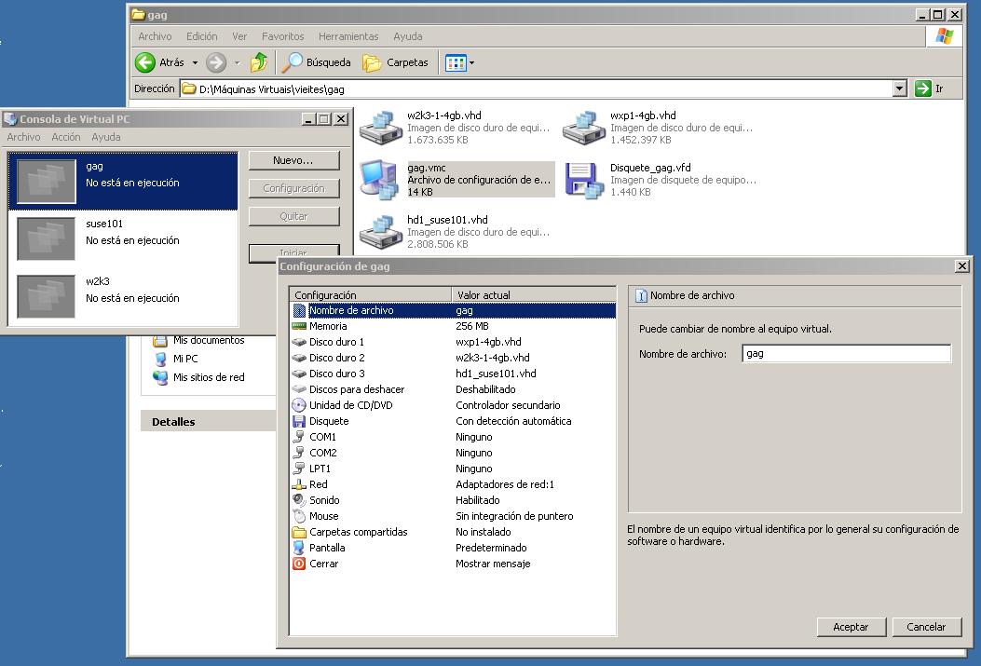This screenshot has height=666, width=981.
Task: Select the w2k3-1-4gb.vhd disk image icon
Action: pos(380,128)
